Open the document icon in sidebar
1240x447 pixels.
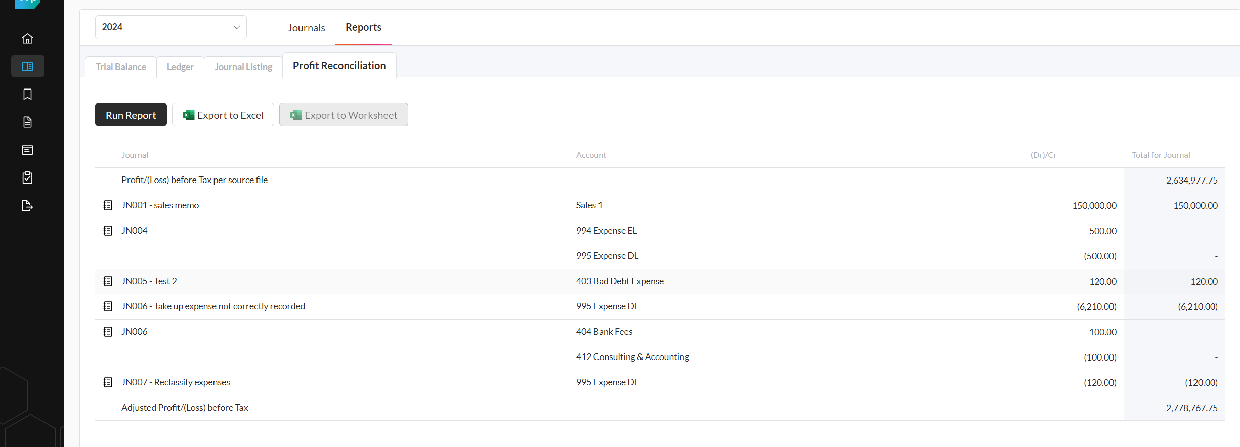(x=27, y=122)
